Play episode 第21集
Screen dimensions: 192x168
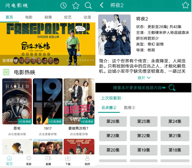pyautogui.click(x=175, y=136)
